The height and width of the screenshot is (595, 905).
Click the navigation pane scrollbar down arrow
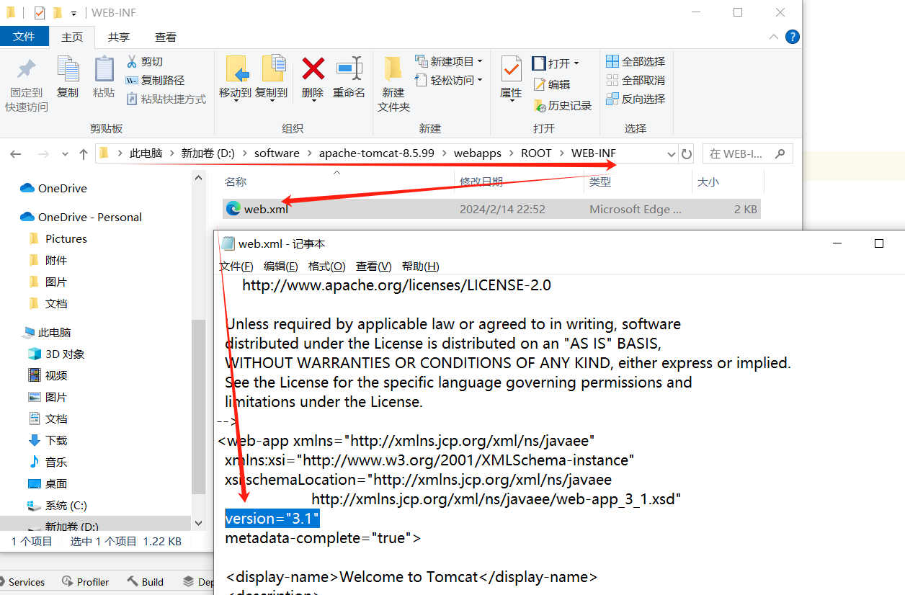pyautogui.click(x=199, y=524)
